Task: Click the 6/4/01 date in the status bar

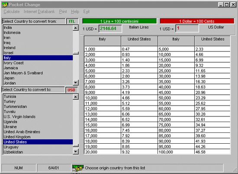Action: point(54,168)
